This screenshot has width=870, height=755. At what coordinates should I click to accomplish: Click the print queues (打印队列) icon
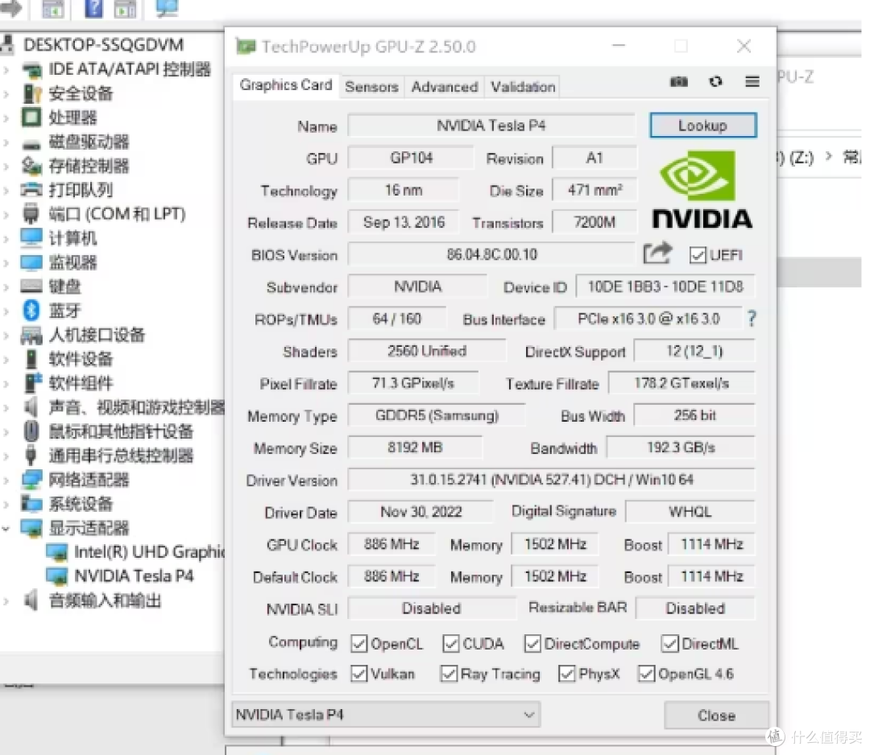[31, 190]
